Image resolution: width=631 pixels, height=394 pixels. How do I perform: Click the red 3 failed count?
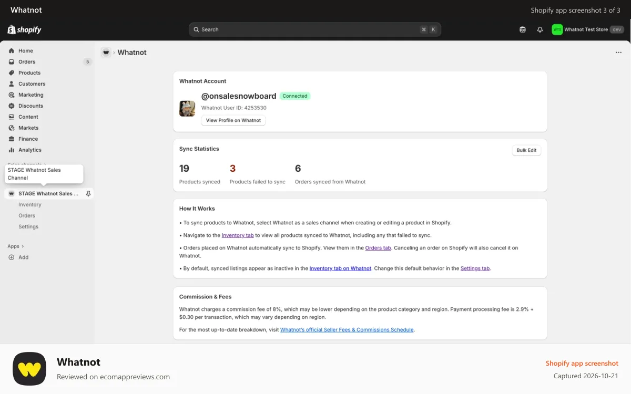pyautogui.click(x=232, y=169)
